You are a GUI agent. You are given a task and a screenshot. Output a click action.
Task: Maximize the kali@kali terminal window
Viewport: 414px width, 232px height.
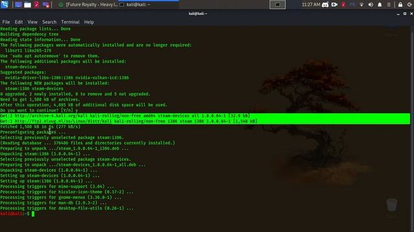(x=405, y=14)
